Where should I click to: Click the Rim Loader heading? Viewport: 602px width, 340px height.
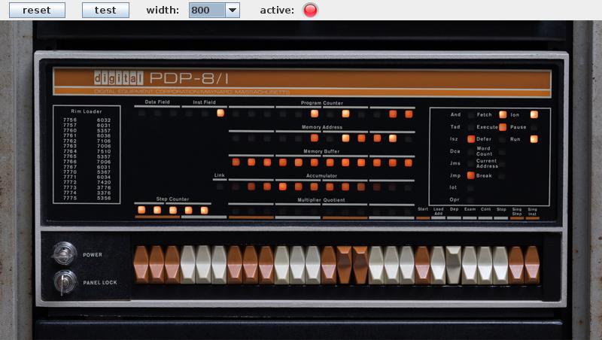click(x=87, y=111)
